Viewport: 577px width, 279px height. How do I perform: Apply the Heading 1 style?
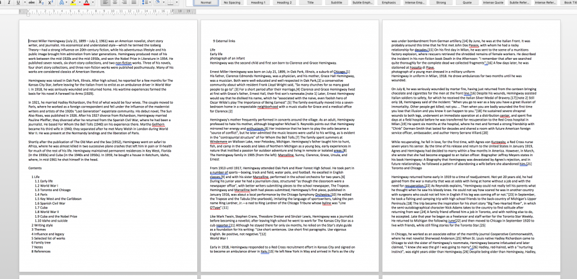(258, 2)
